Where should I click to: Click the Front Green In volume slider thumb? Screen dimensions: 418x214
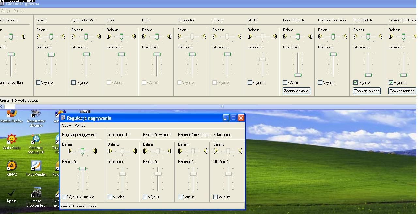(298, 75)
